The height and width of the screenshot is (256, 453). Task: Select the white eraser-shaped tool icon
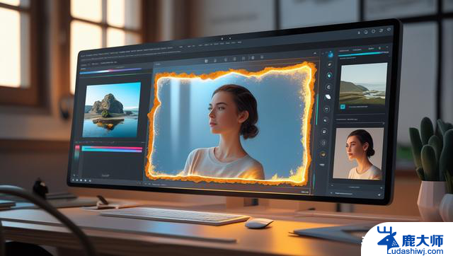click(x=328, y=97)
